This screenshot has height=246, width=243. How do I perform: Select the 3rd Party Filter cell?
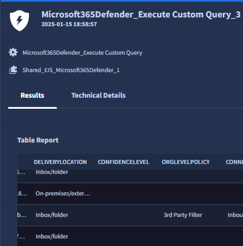(183, 215)
